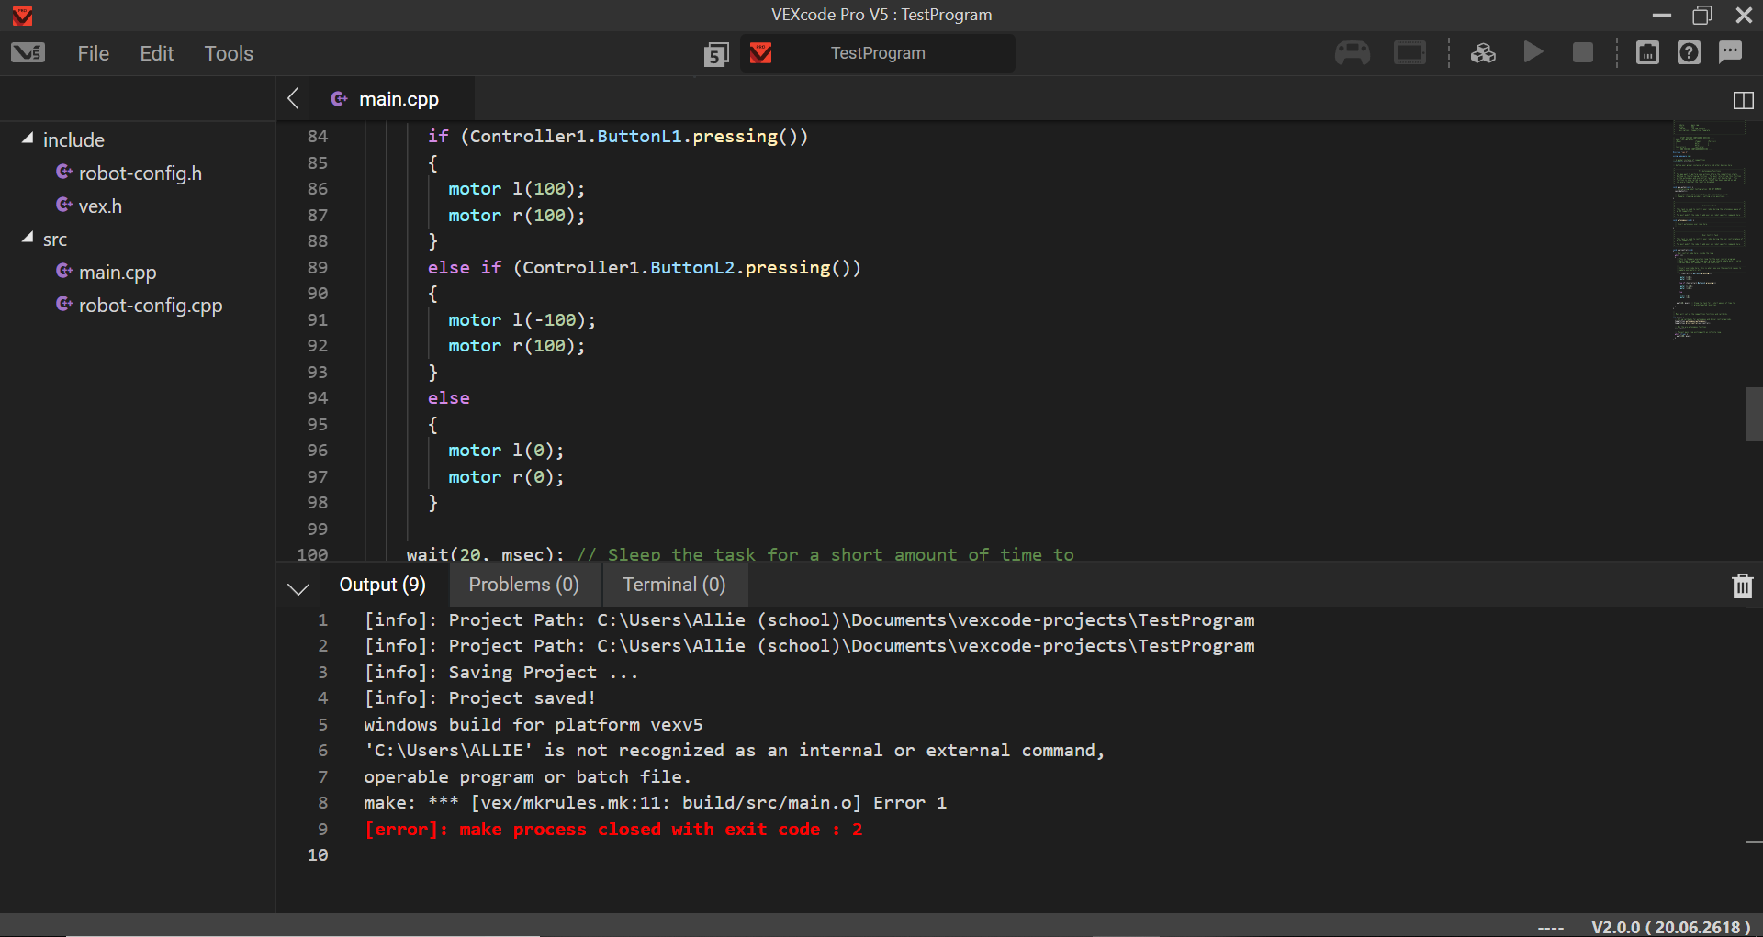1763x937 pixels.
Task: Click line number 84 in the gutter
Action: click(x=317, y=136)
